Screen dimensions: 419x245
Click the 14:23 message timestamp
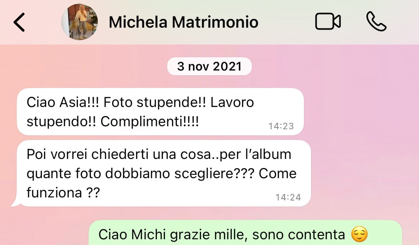[281, 126]
